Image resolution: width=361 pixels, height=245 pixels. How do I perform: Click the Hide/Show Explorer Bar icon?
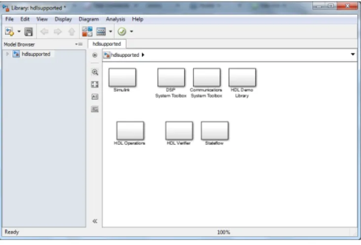pos(95,55)
